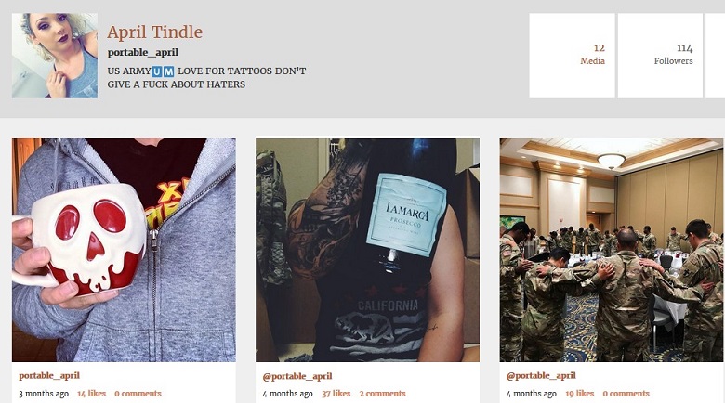This screenshot has height=403, width=725.
Task: Open 0 comments on skull mug post
Action: coord(138,394)
